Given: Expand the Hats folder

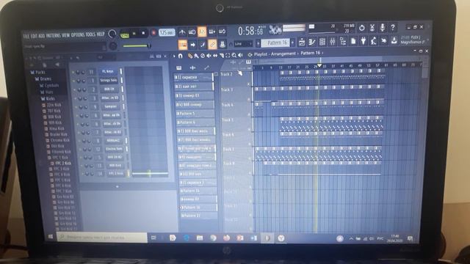Looking at the screenshot, I should pyautogui.click(x=47, y=92).
